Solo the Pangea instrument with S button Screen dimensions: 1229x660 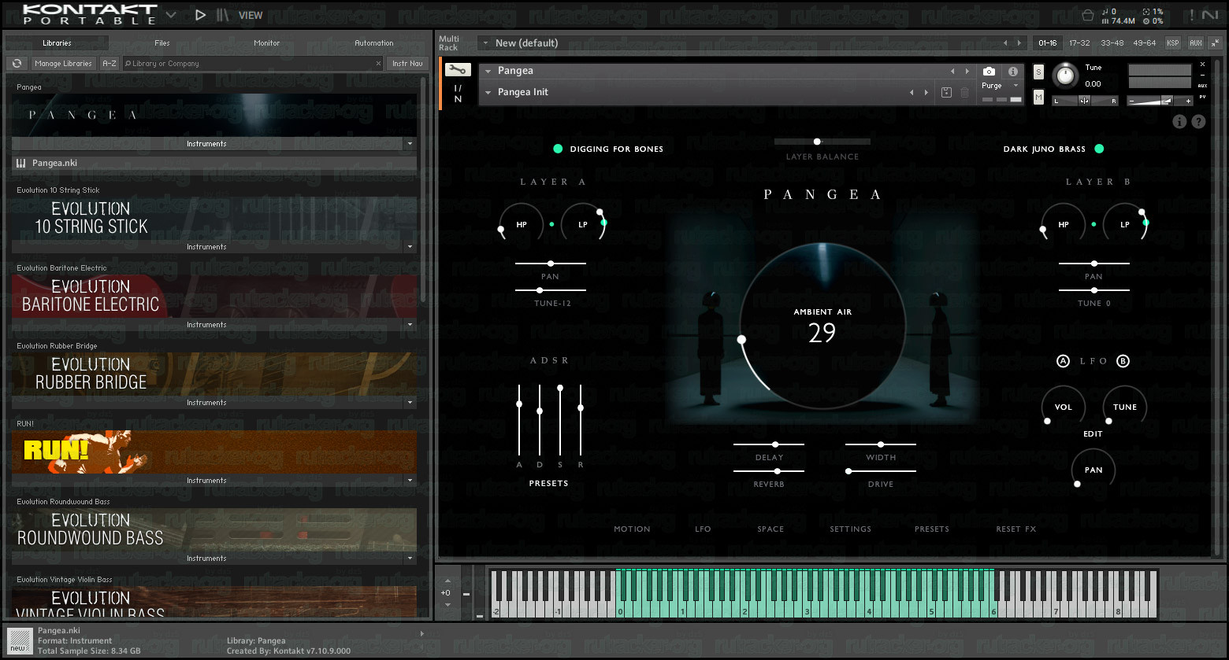[1038, 72]
